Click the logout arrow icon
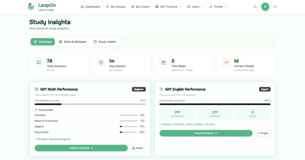 (x=275, y=6)
